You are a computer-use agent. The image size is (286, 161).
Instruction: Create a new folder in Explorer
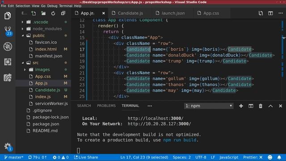coord(43,13)
